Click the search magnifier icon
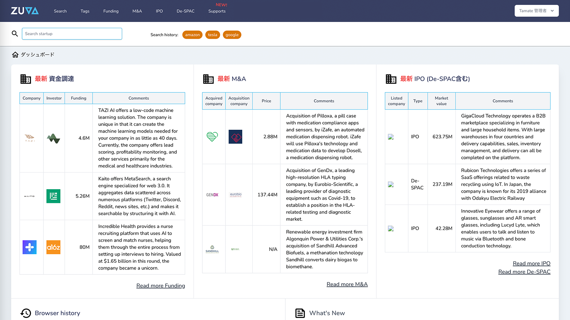Screen dimensions: 570x320 point(15,33)
